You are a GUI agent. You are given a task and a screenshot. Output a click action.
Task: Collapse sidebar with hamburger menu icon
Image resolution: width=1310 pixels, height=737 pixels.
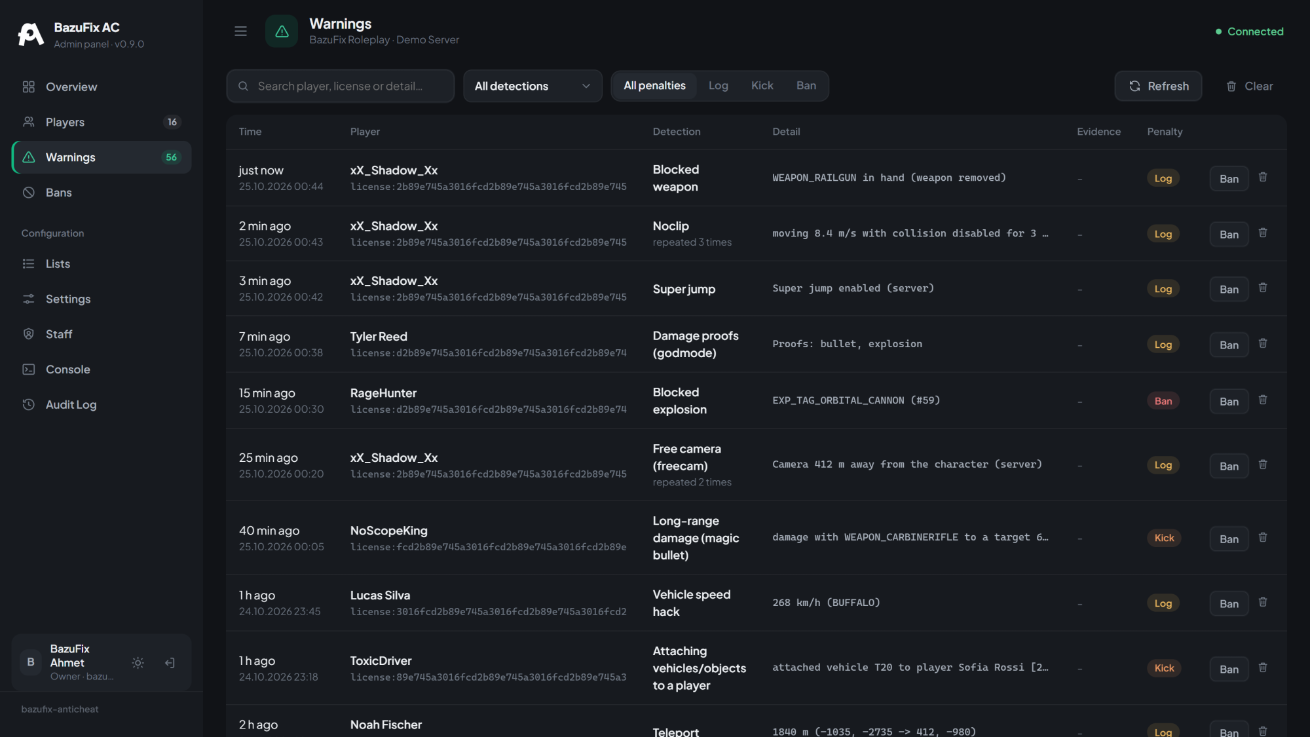[240, 31]
